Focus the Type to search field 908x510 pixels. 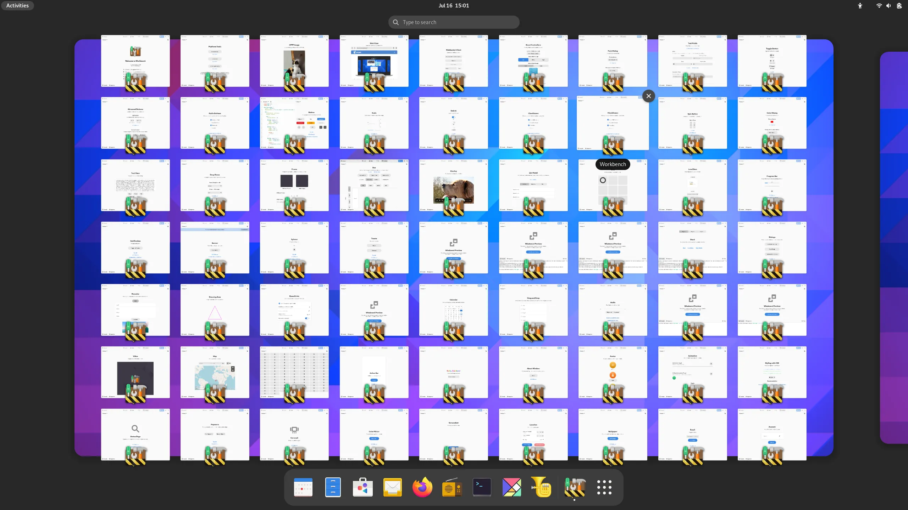pos(454,22)
